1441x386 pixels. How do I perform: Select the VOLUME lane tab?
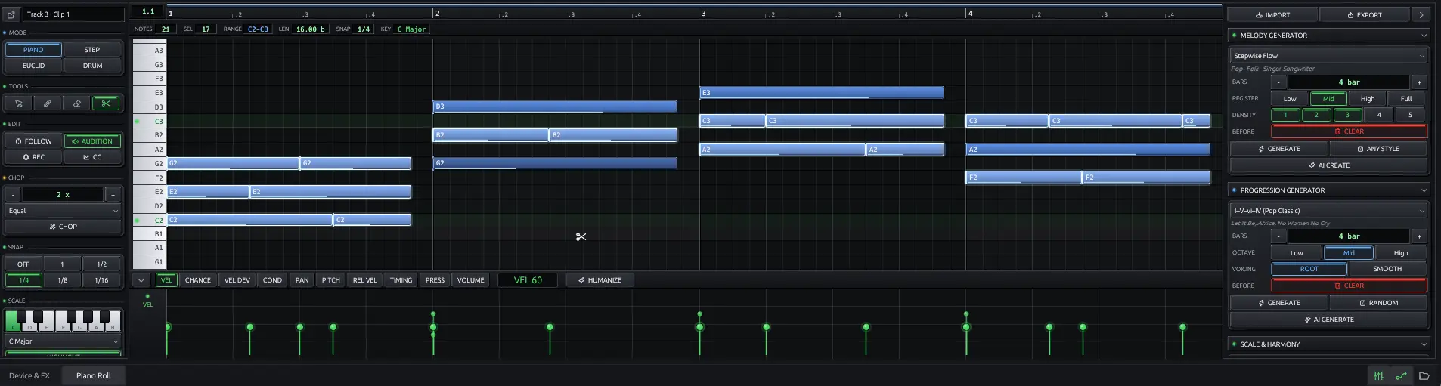click(470, 280)
